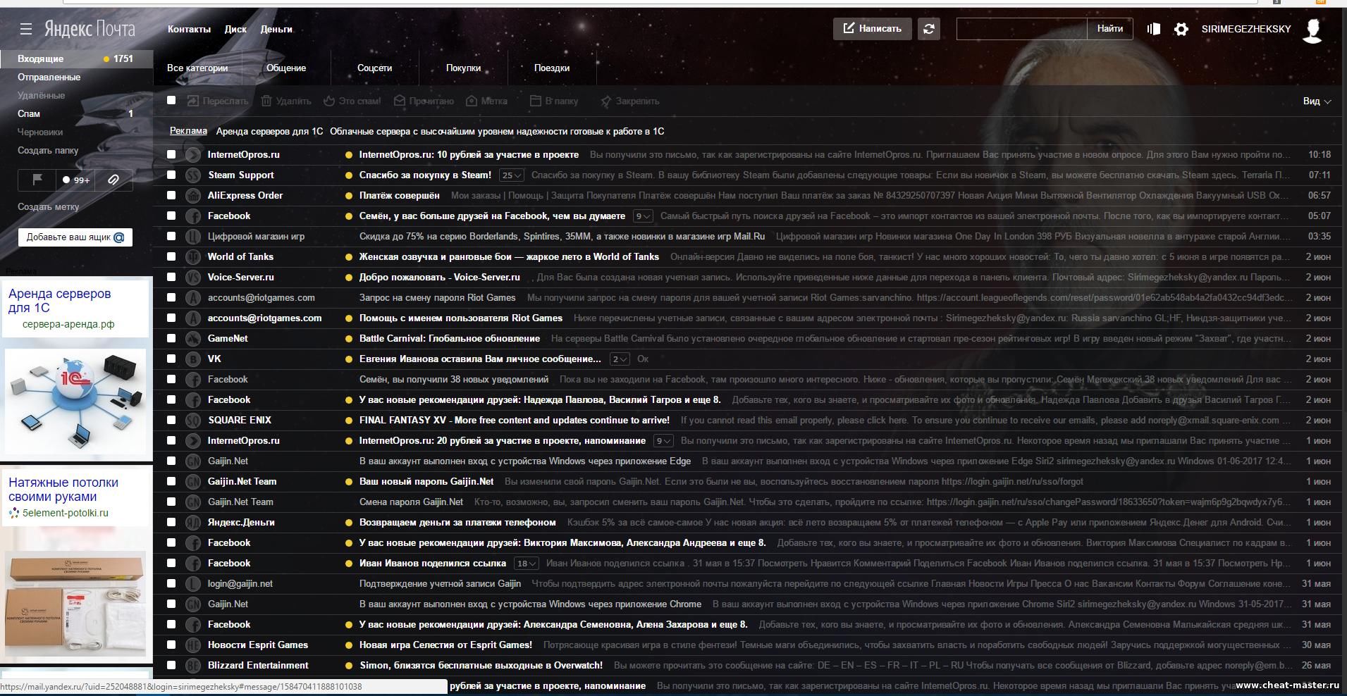Image resolution: width=1347 pixels, height=696 pixels.
Task: Click the SQUARE ENIX sender avatar
Action: [x=193, y=420]
